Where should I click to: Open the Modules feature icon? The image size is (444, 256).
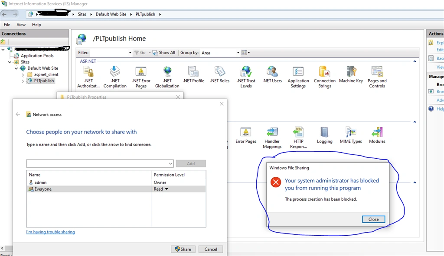coord(377,135)
